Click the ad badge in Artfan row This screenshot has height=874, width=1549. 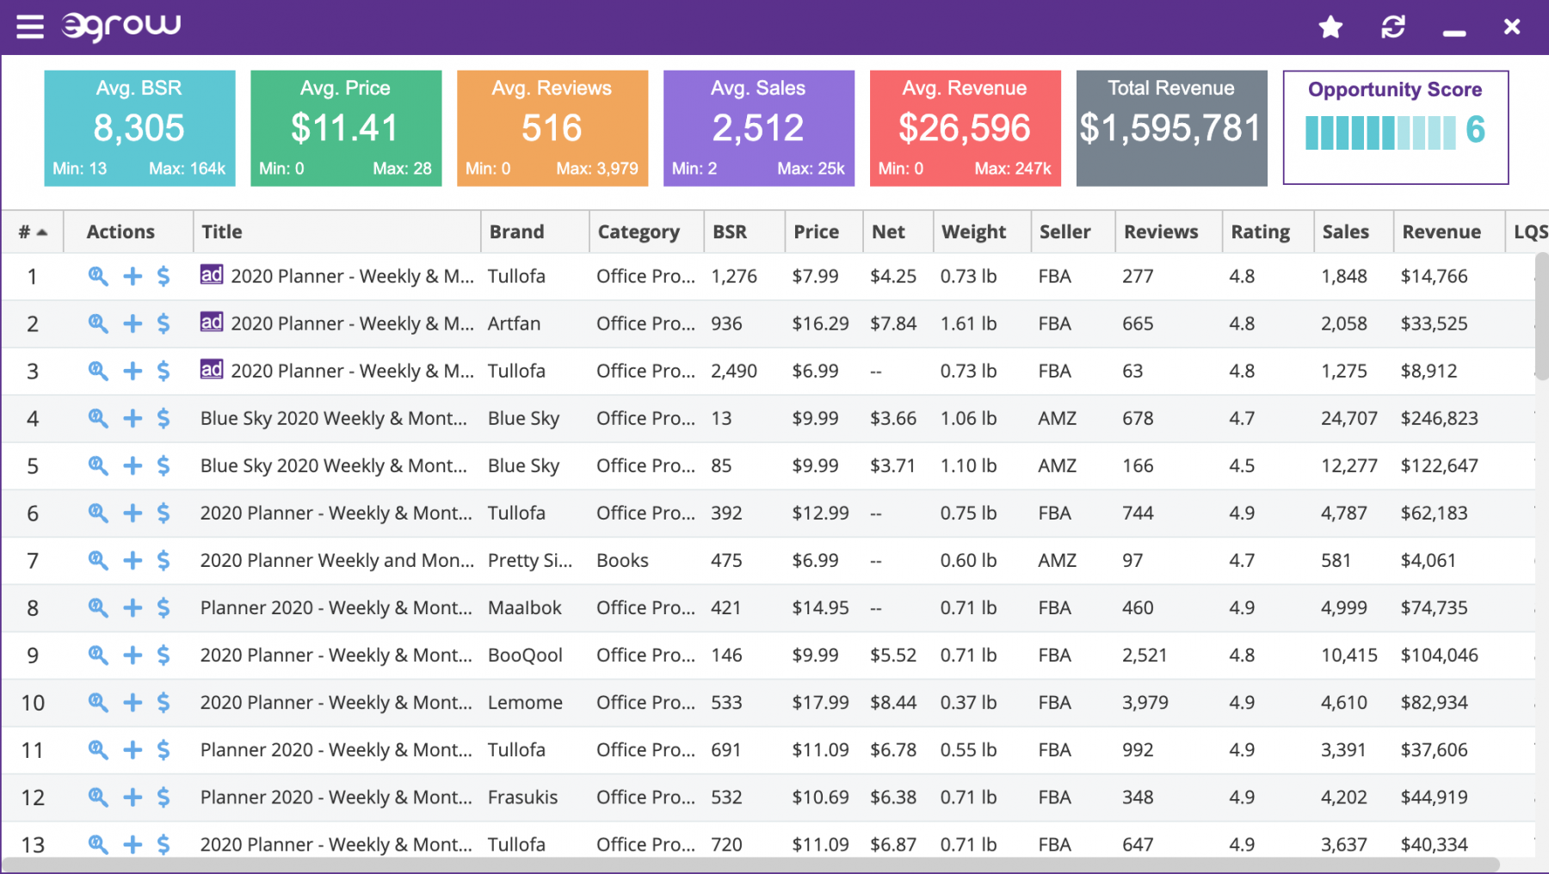[x=212, y=322]
